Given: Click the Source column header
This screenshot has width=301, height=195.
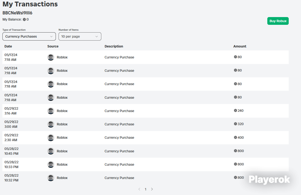Looking at the screenshot, I should click(x=53, y=46).
